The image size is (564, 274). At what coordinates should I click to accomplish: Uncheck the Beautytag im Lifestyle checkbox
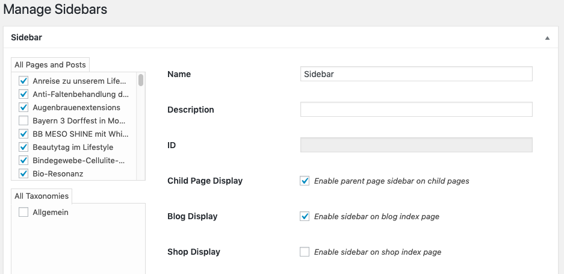pos(23,148)
